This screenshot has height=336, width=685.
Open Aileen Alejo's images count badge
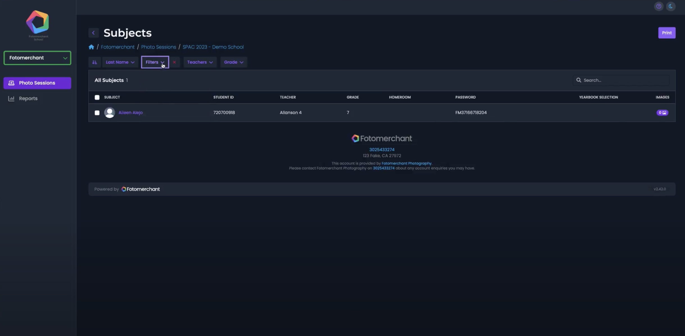coord(662,112)
